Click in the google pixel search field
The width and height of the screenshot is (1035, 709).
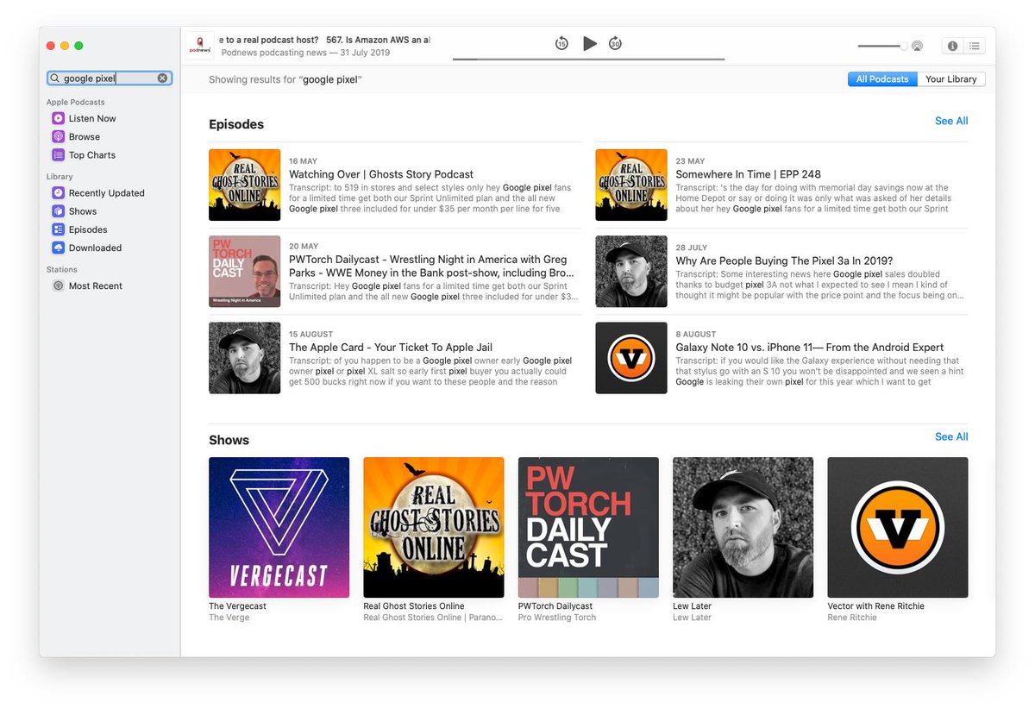[109, 78]
